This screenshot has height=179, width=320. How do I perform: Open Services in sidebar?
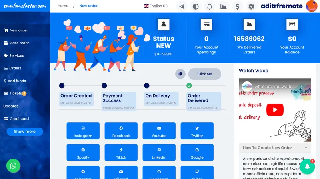pyautogui.click(x=25, y=55)
